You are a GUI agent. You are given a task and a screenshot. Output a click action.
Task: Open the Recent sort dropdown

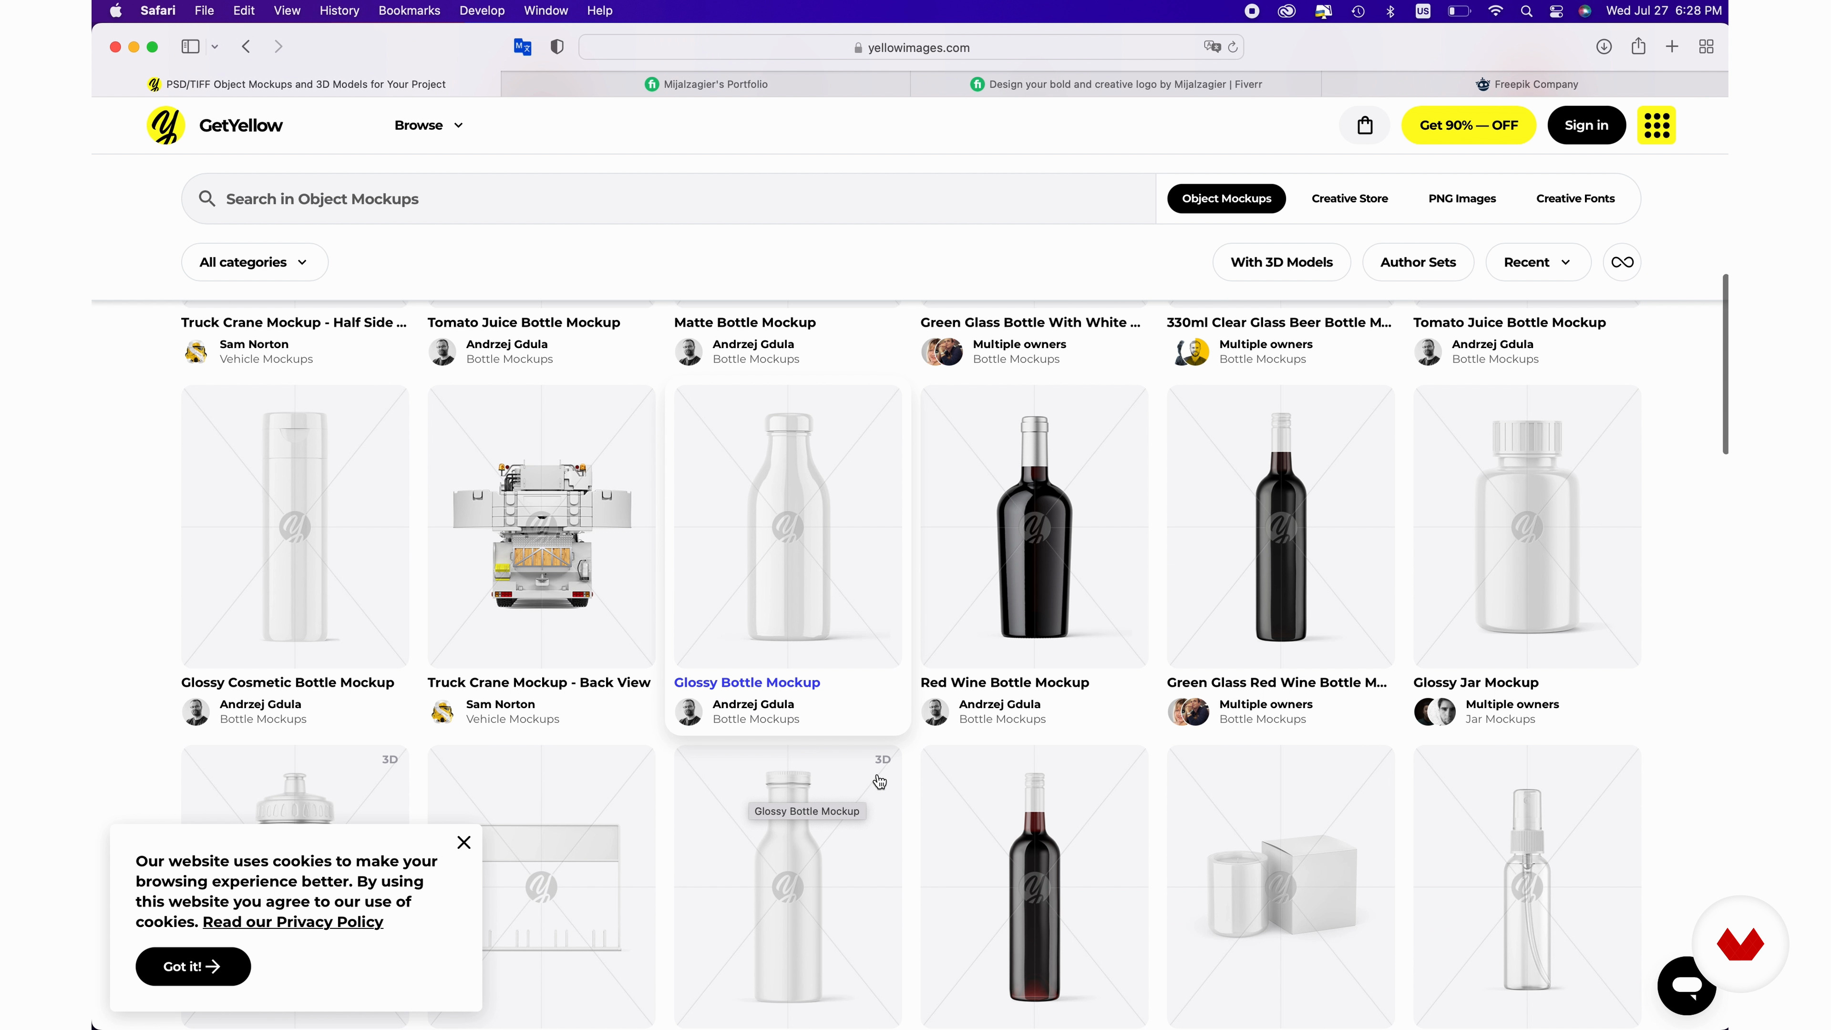click(x=1537, y=262)
